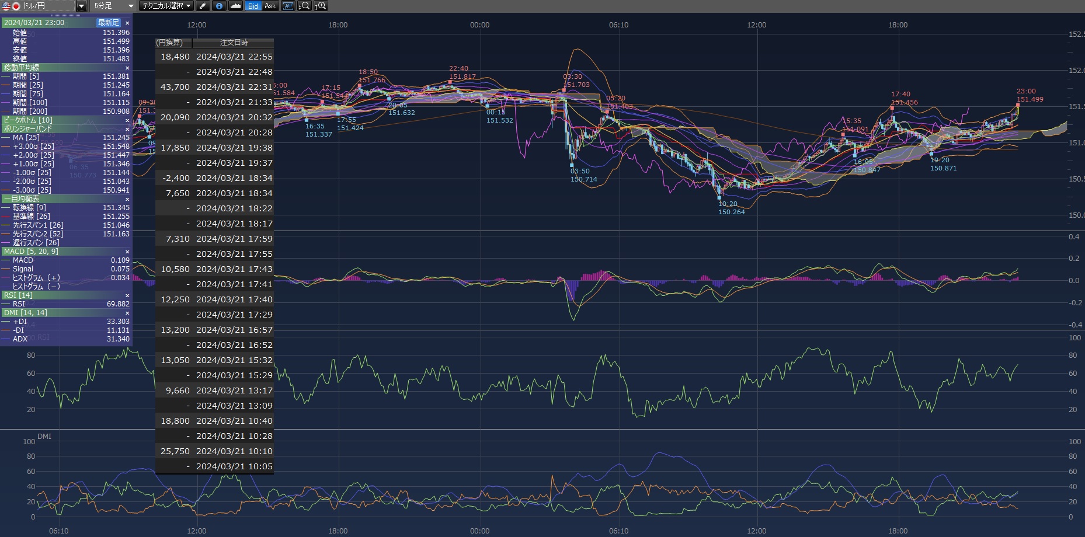Screen dimensions: 1085x537
Task: Click the area chart type icon
Action: click(x=235, y=6)
